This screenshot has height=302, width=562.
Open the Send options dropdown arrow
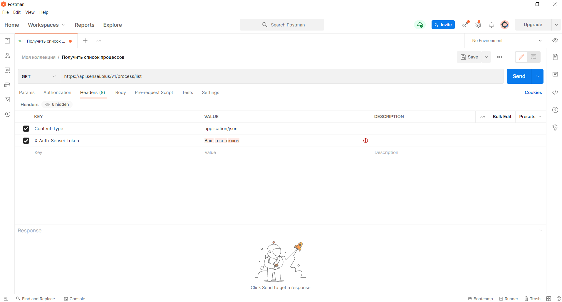pyautogui.click(x=537, y=76)
